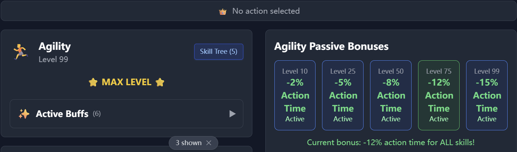Select the Level 50 -8% bonus card
The height and width of the screenshot is (152, 517).
coord(391,95)
